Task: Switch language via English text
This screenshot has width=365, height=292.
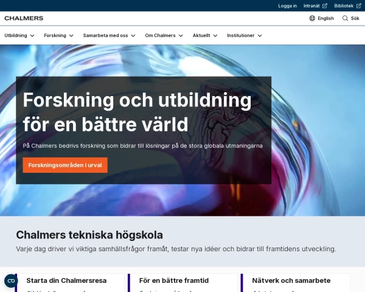Action: pyautogui.click(x=325, y=18)
